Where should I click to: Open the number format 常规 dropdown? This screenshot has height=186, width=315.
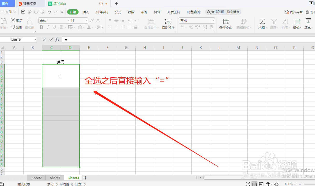coord(213,21)
